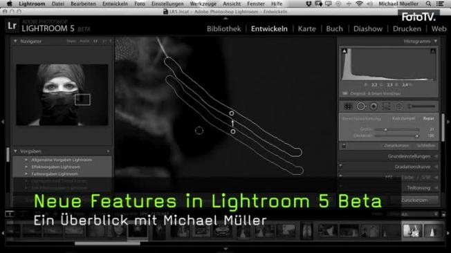Open Spotlight search magnifier
The height and width of the screenshot is (253, 451).
(429, 3)
